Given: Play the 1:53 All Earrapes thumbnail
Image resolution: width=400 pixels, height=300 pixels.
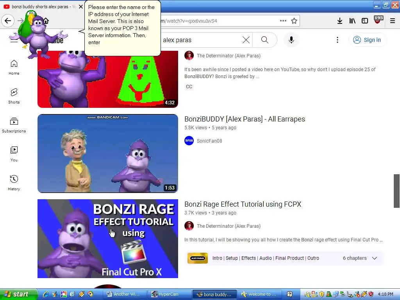Looking at the screenshot, I should 108,153.
